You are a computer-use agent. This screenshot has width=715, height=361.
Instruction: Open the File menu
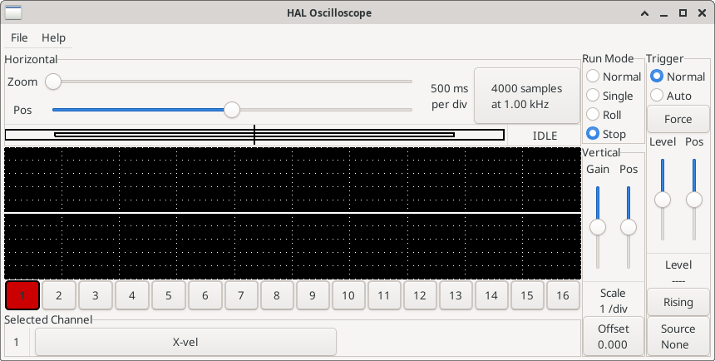(19, 37)
